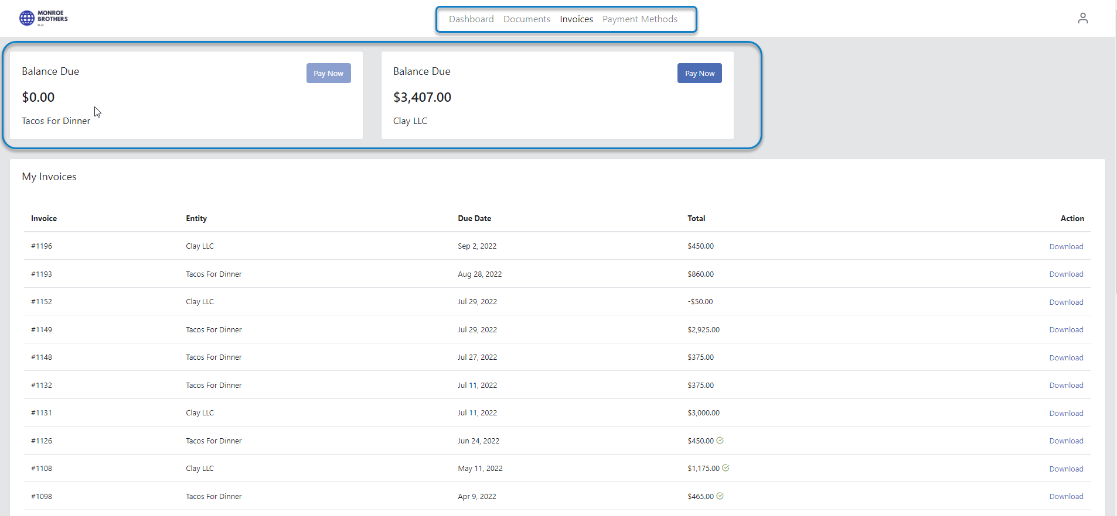Click paid checkmark icon on invoice #1098
The height and width of the screenshot is (516, 1117).
tap(720, 496)
